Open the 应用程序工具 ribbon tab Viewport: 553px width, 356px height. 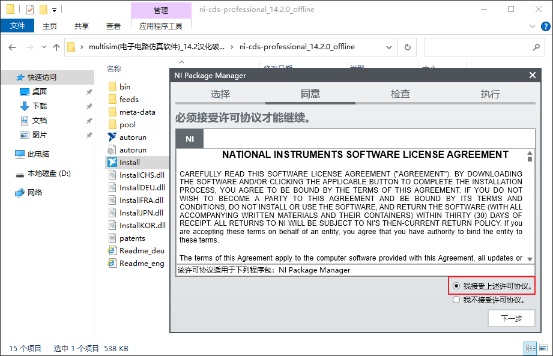point(161,26)
